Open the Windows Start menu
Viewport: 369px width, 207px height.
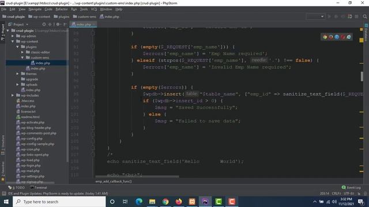click(x=6, y=202)
